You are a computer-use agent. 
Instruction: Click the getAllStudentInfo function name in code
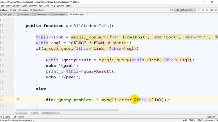click(x=87, y=26)
